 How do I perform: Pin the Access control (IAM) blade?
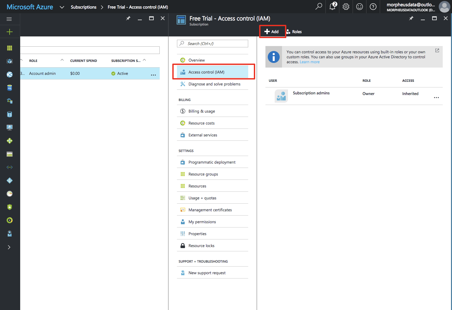click(x=411, y=18)
